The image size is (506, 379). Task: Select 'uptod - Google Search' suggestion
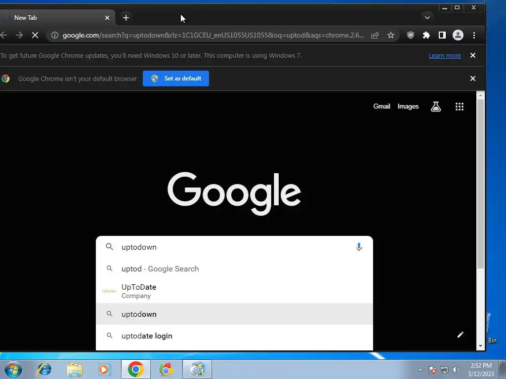point(234,269)
